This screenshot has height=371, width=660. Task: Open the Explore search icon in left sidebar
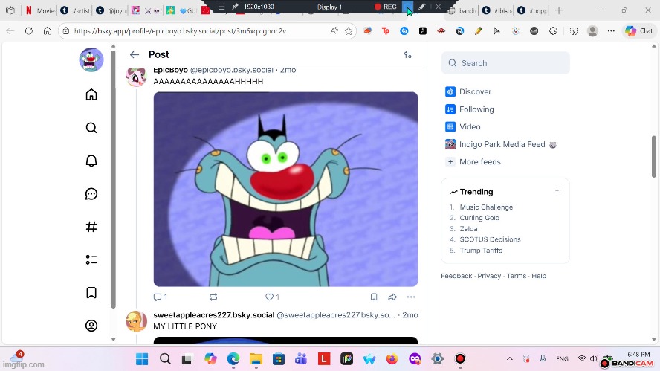(91, 128)
